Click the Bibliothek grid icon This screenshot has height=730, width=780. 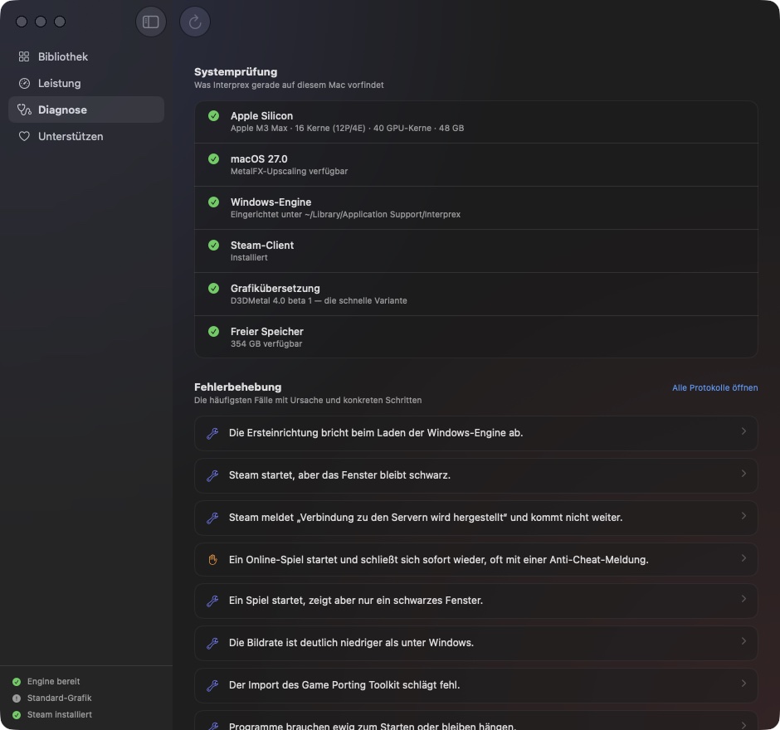pyautogui.click(x=24, y=56)
